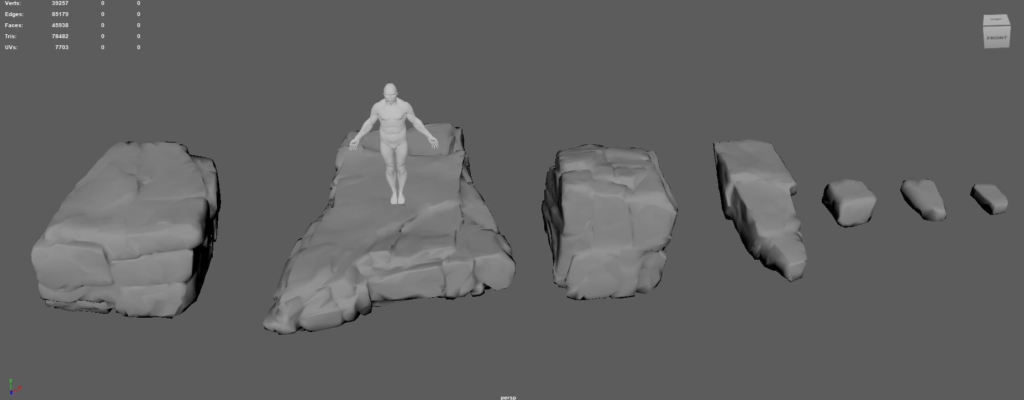Click the Faces count 45938
The height and width of the screenshot is (400, 1024).
pyautogui.click(x=60, y=25)
